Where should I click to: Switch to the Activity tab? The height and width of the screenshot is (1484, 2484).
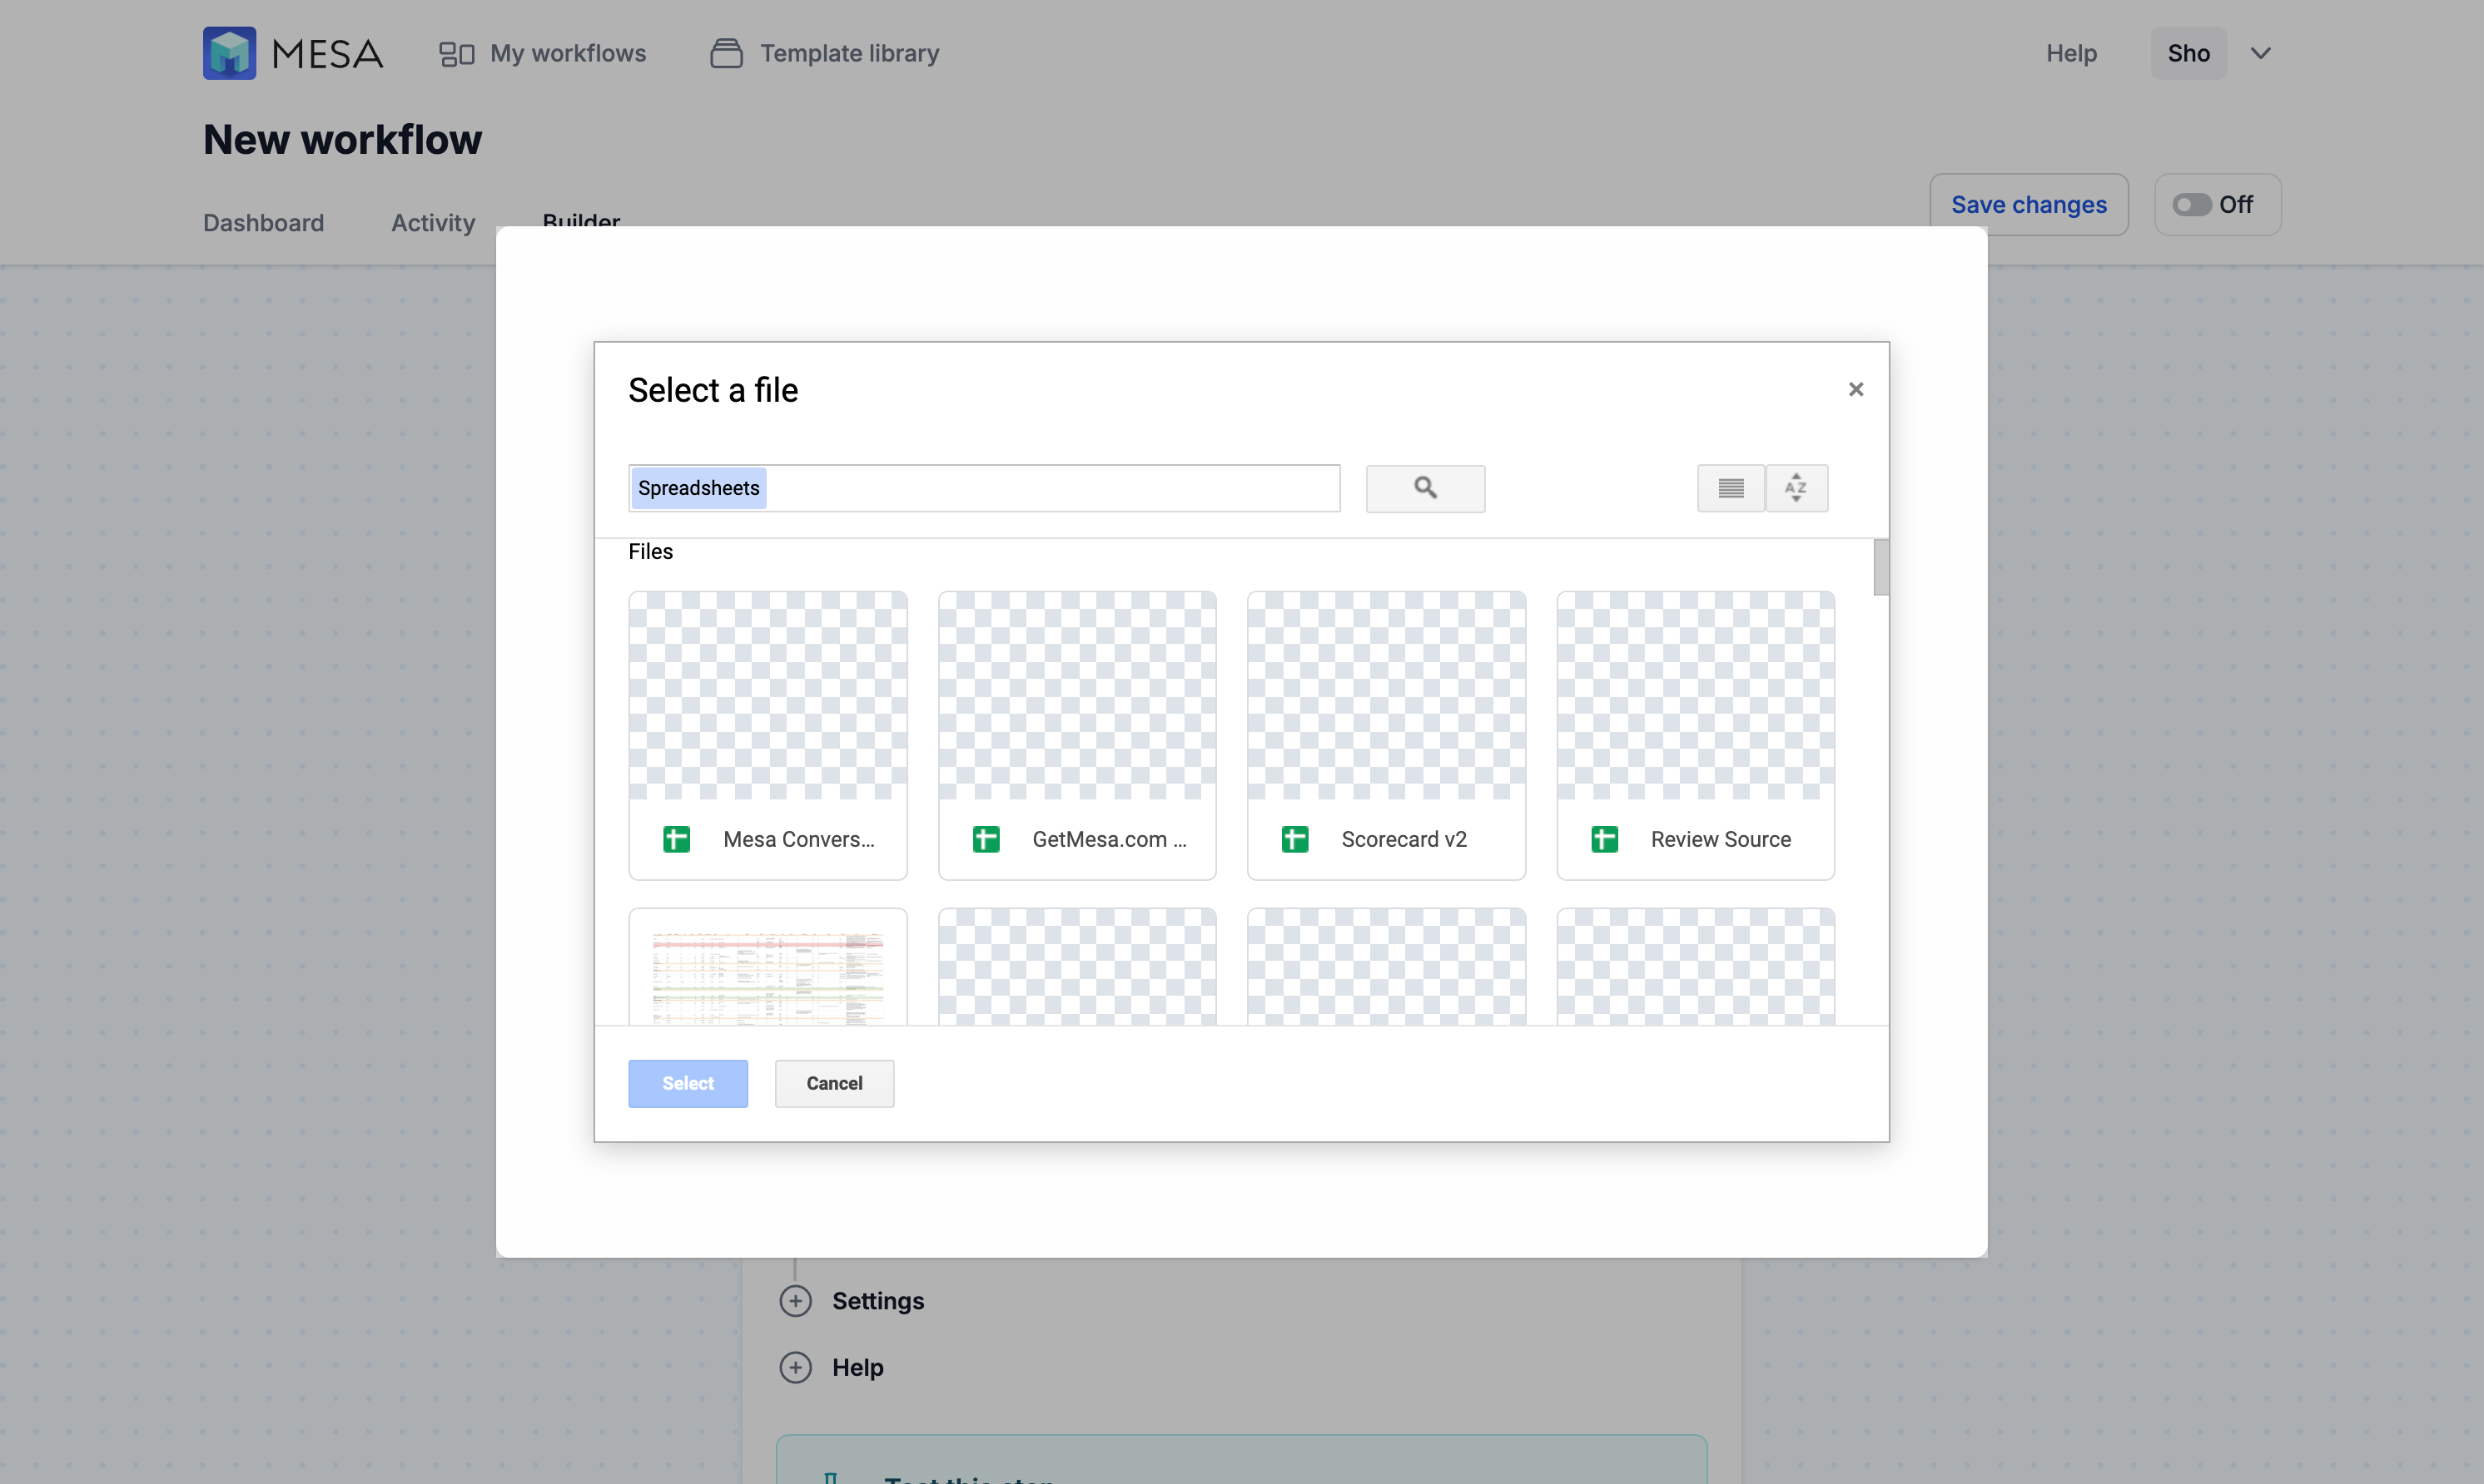point(432,222)
